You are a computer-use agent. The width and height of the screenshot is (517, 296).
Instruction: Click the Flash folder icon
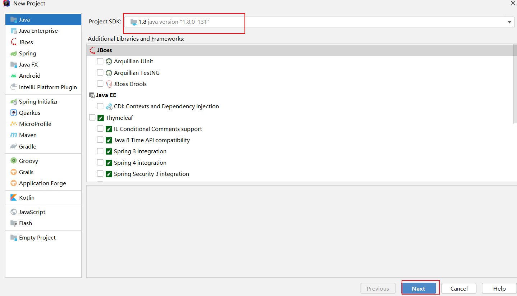14,223
